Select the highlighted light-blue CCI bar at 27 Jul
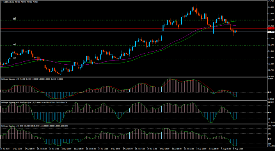The height and width of the screenshot is (151, 275). [129, 135]
